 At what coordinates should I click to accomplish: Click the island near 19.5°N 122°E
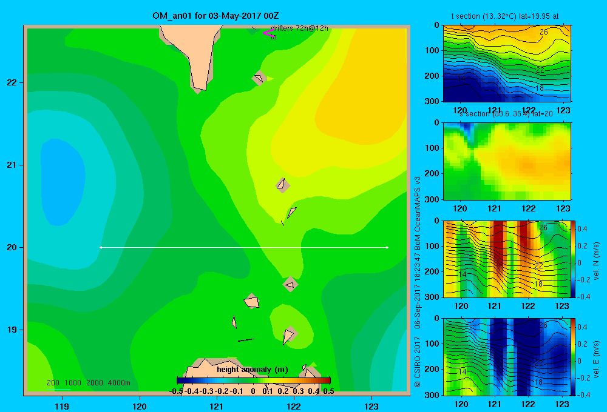pyautogui.click(x=290, y=284)
